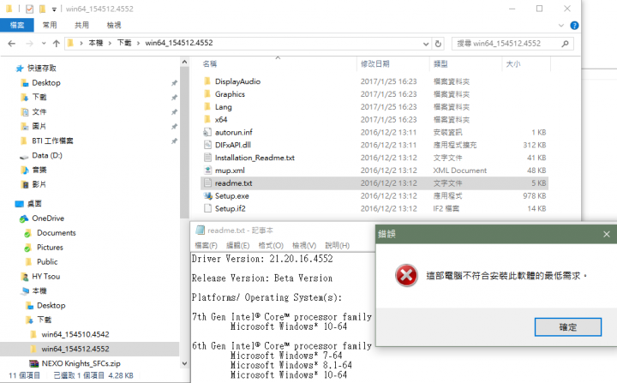The width and height of the screenshot is (617, 383).
Task: Close the 錯誤 error dialog
Action: [x=607, y=234]
